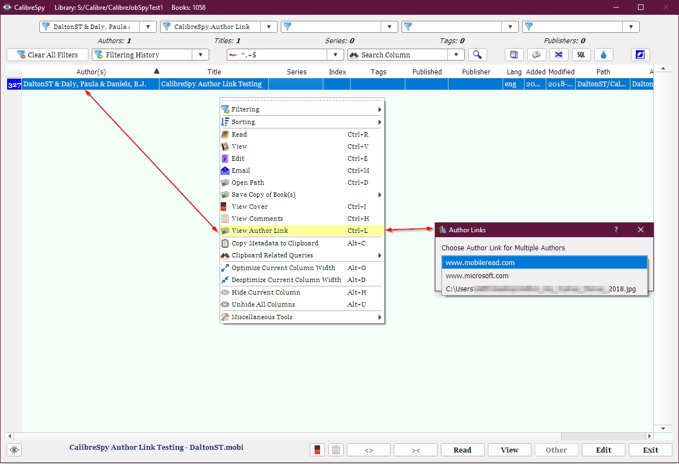Image resolution: width=679 pixels, height=464 pixels.
Task: Choose Copy Metadata to Clipboard
Action: [x=302, y=243]
